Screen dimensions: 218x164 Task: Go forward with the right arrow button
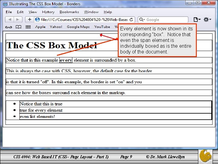coord(18,19)
